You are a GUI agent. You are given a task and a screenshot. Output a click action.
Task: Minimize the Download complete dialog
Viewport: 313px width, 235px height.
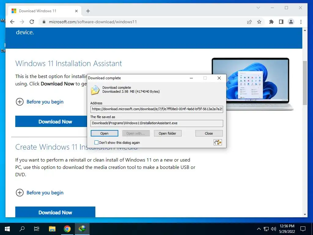coord(191,78)
